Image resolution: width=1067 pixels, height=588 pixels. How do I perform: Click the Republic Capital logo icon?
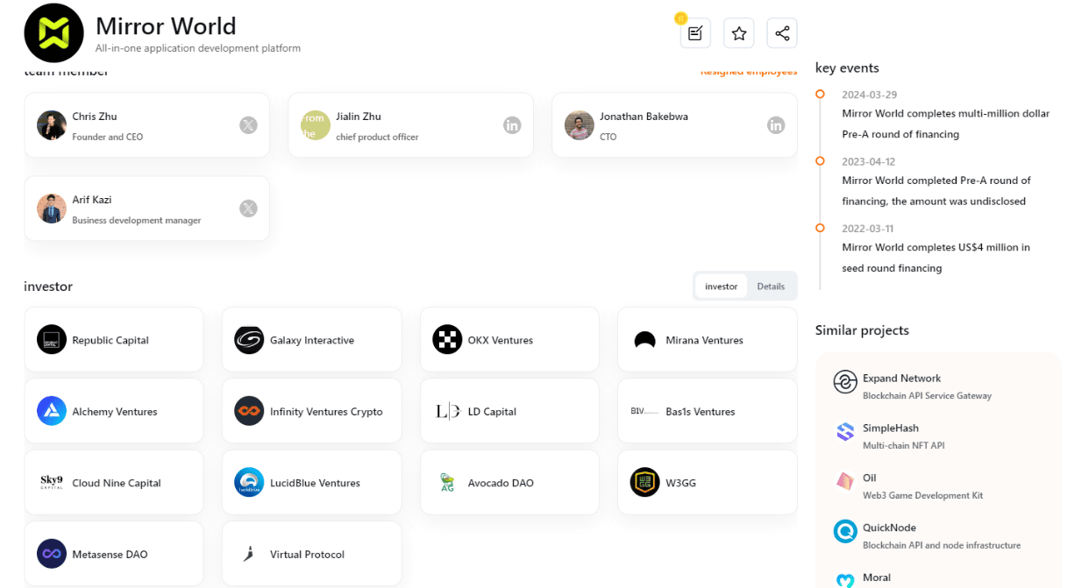pyautogui.click(x=52, y=339)
